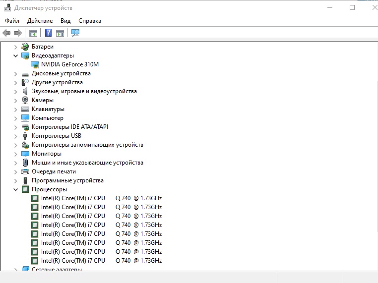Click the Контроллеры запоминающих устройств icon
This screenshot has width=378, height=283.
click(25, 145)
